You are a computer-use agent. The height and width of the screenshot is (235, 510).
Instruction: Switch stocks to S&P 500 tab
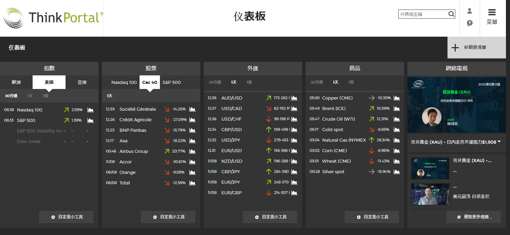[x=171, y=82]
